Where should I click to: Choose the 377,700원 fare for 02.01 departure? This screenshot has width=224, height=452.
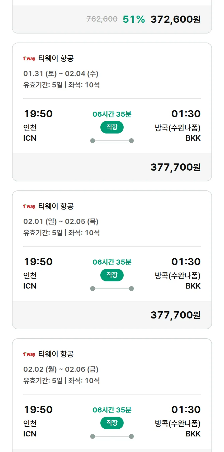click(x=175, y=315)
